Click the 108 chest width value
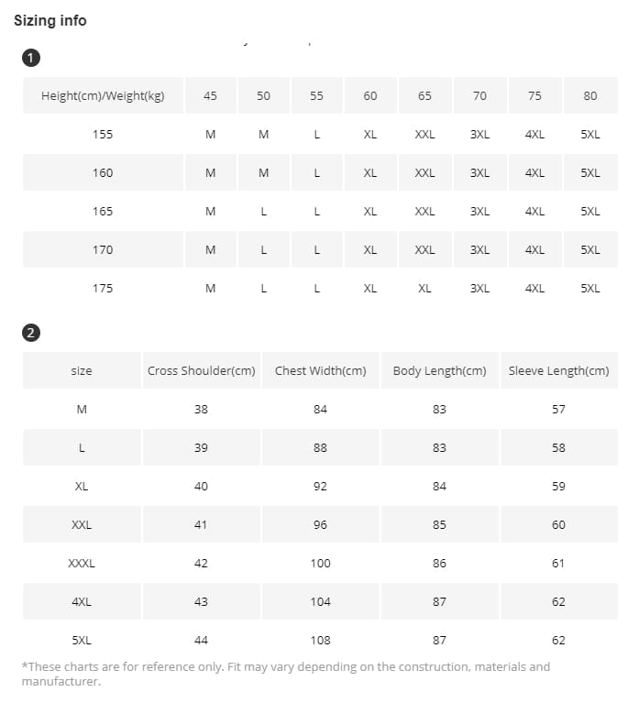 tap(320, 641)
